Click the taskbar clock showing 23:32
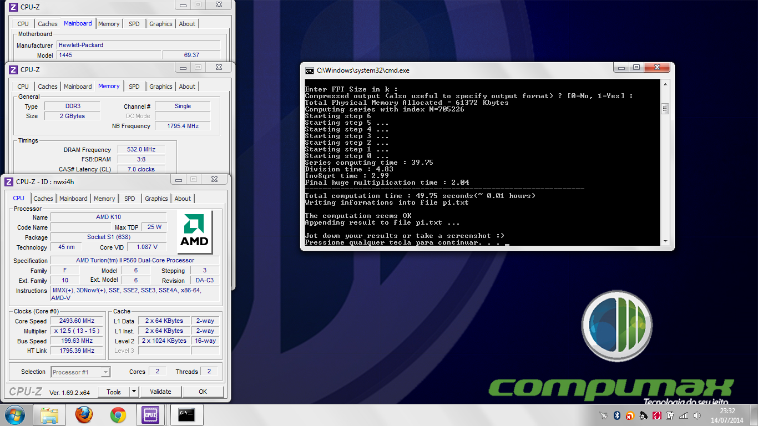758x426 pixels. 727,415
